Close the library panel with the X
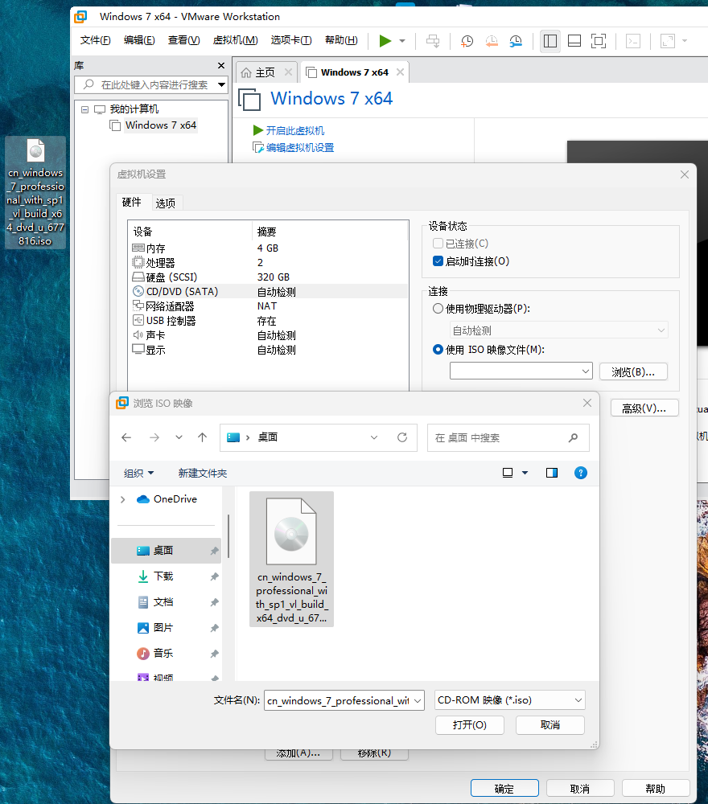The height and width of the screenshot is (804, 708). (x=221, y=66)
